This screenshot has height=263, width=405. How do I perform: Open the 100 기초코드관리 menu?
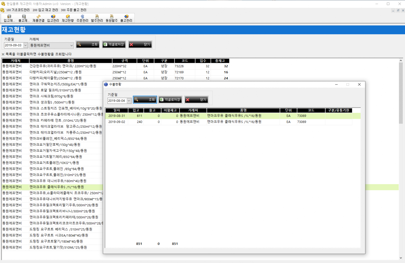tap(18, 10)
